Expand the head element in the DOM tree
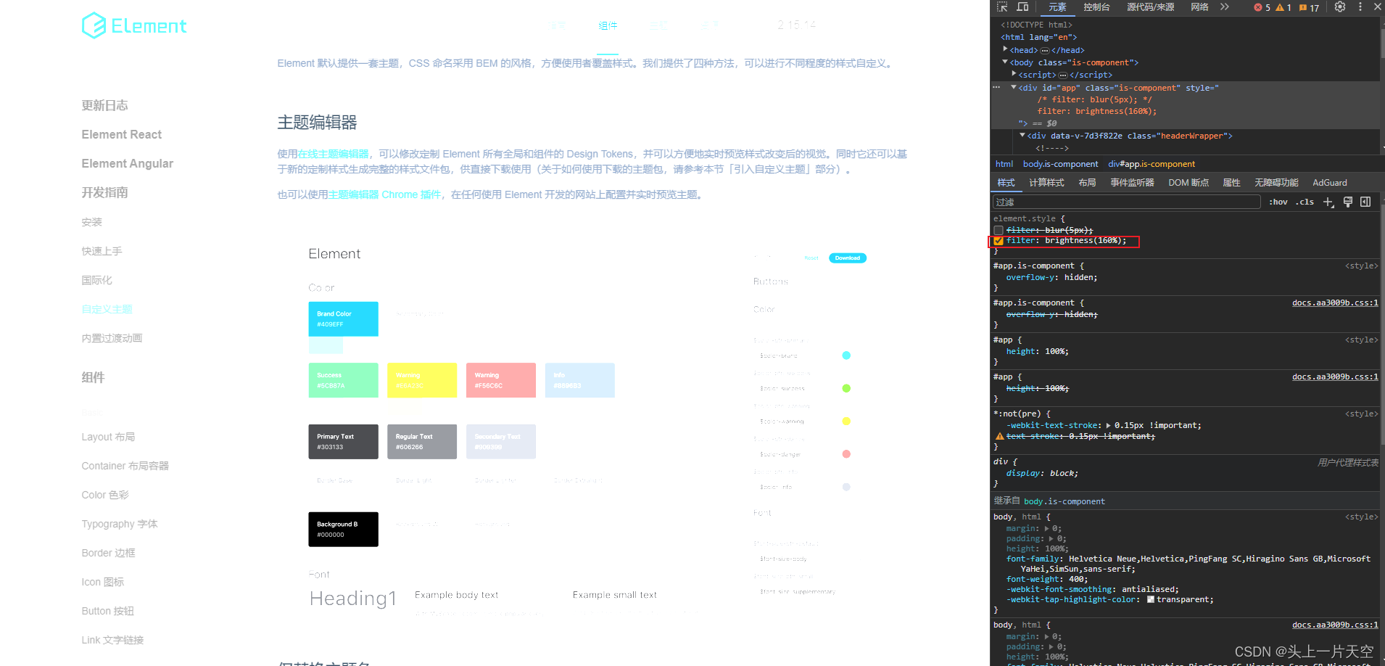 coord(1004,49)
